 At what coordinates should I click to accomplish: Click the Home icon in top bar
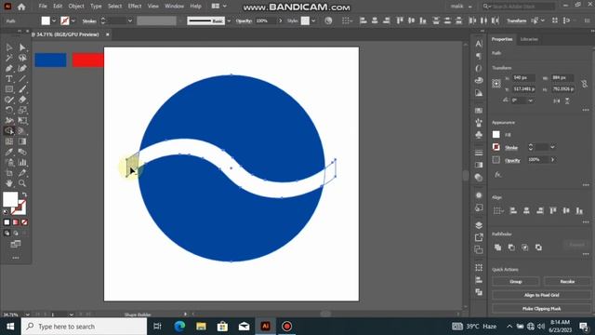point(21,7)
